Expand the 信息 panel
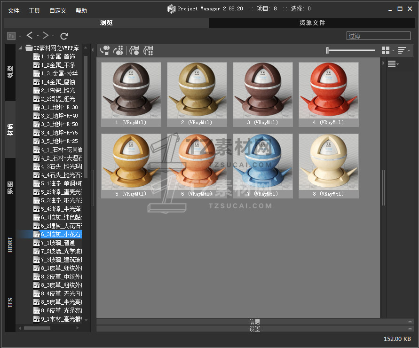The height and width of the screenshot is (348, 419). point(254,322)
